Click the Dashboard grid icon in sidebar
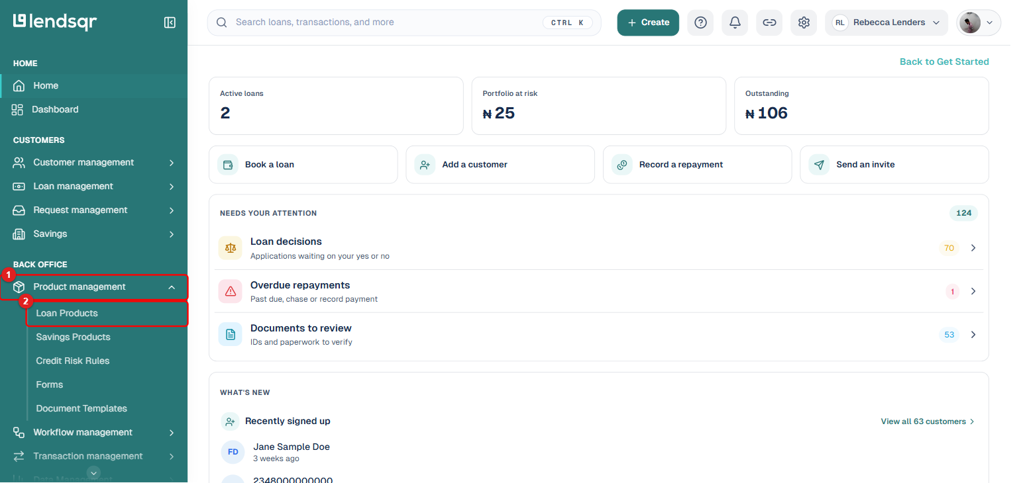 tap(17, 110)
